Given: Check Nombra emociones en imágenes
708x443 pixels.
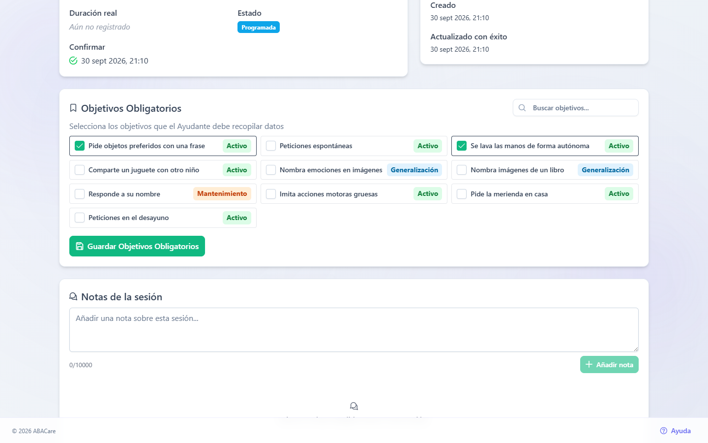Looking at the screenshot, I should tap(271, 170).
